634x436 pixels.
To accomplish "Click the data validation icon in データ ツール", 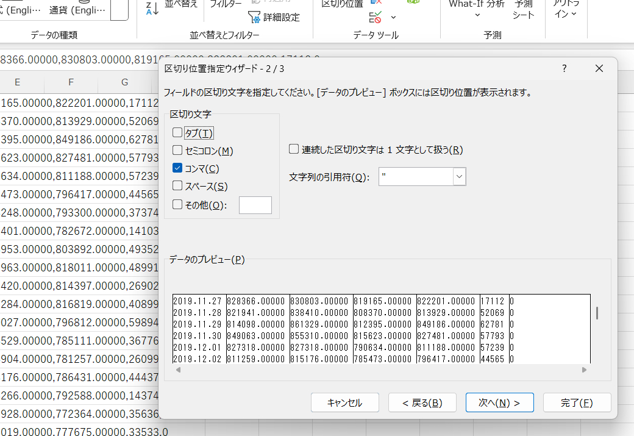I will 376,18.
